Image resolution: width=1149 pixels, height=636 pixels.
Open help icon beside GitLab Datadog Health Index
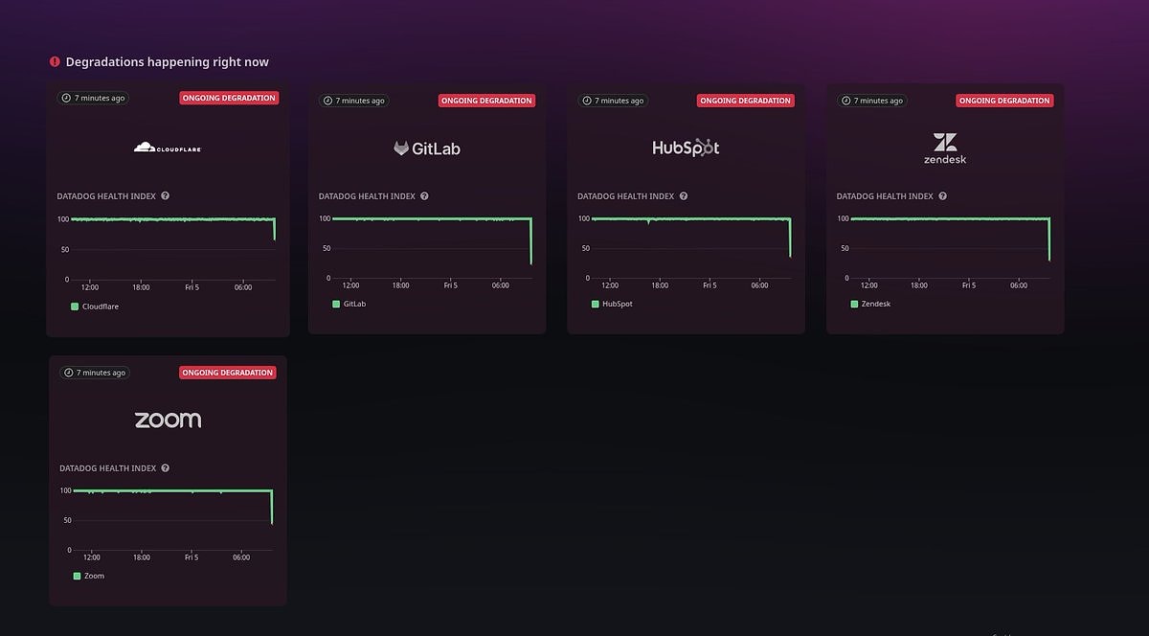pyautogui.click(x=424, y=196)
